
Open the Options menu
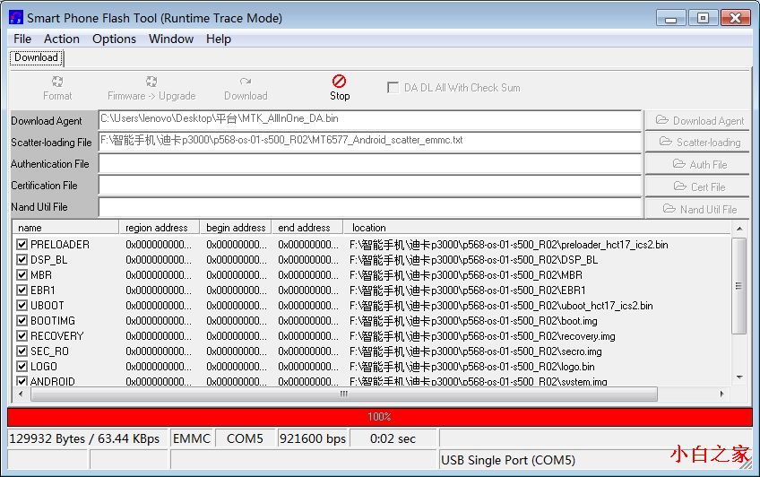[x=114, y=39]
